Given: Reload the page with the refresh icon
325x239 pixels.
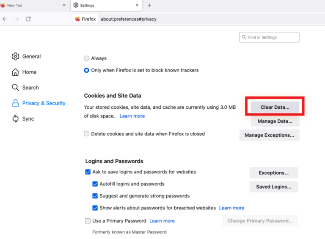Looking at the screenshot, I should point(28,19).
